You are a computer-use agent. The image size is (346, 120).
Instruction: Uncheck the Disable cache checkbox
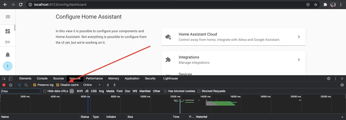click(x=58, y=85)
